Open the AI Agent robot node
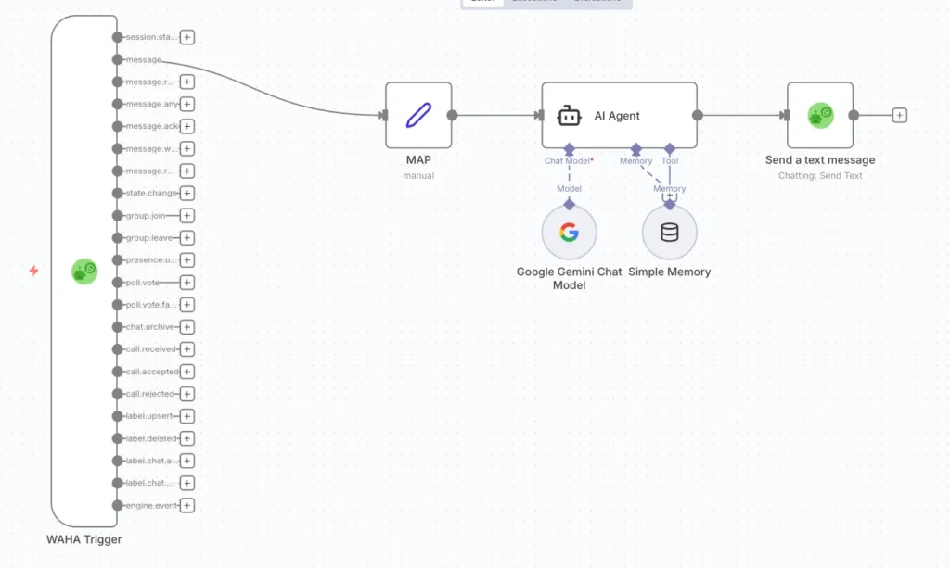This screenshot has width=950, height=569. [x=619, y=115]
